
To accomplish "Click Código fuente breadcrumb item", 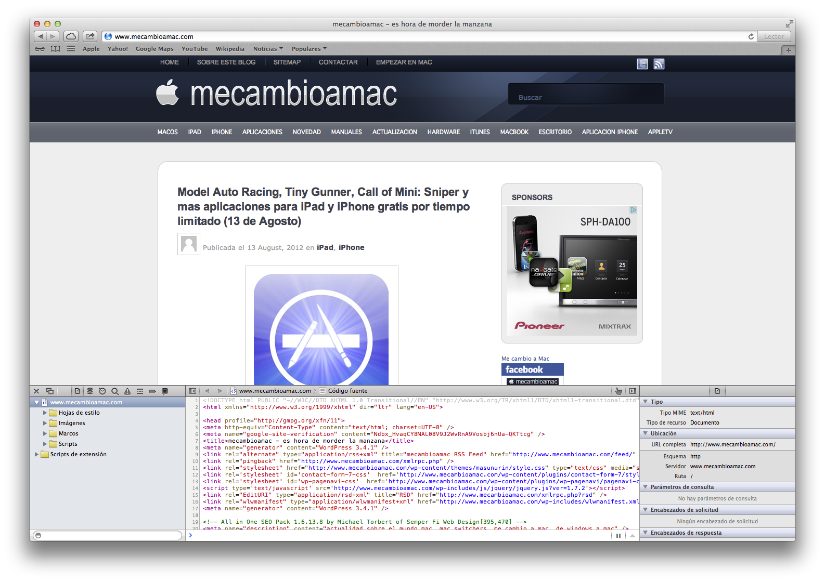I will pyautogui.click(x=343, y=391).
